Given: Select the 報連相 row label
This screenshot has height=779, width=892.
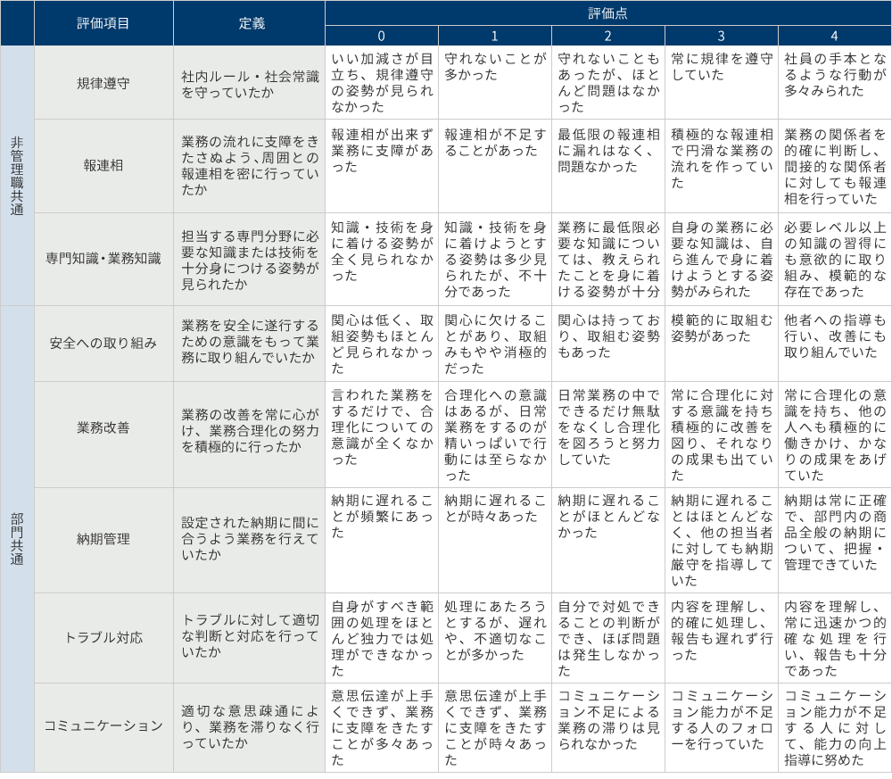Looking at the screenshot, I should coord(103,166).
